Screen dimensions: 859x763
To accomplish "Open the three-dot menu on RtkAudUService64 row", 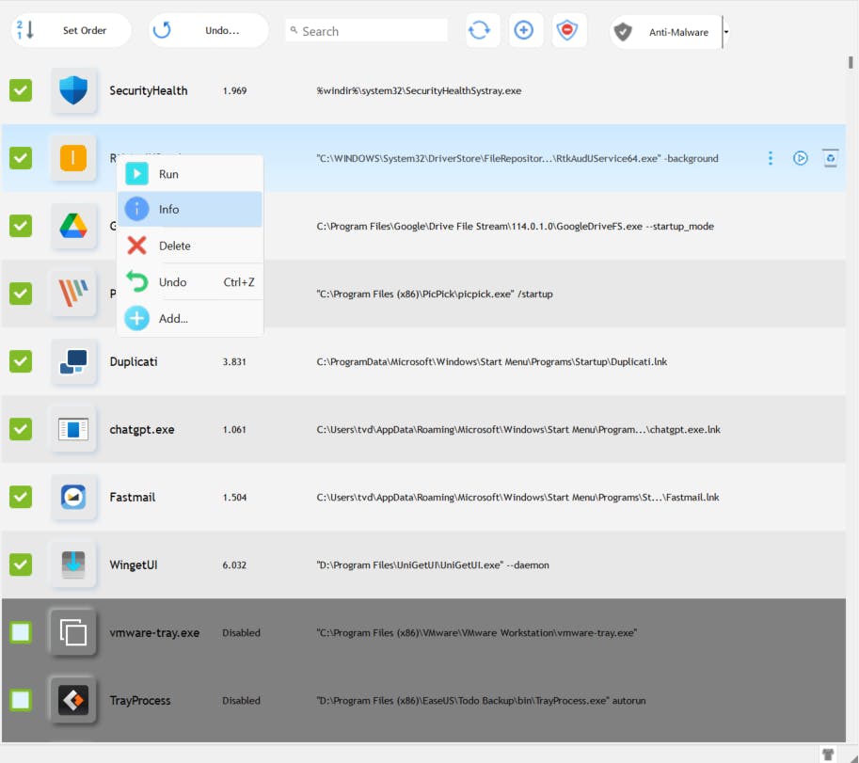I will 771,158.
